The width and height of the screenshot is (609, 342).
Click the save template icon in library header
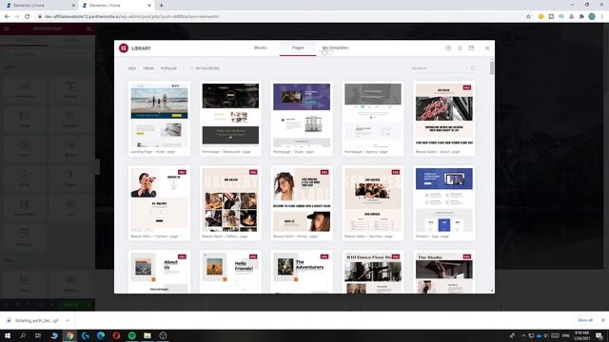(471, 48)
